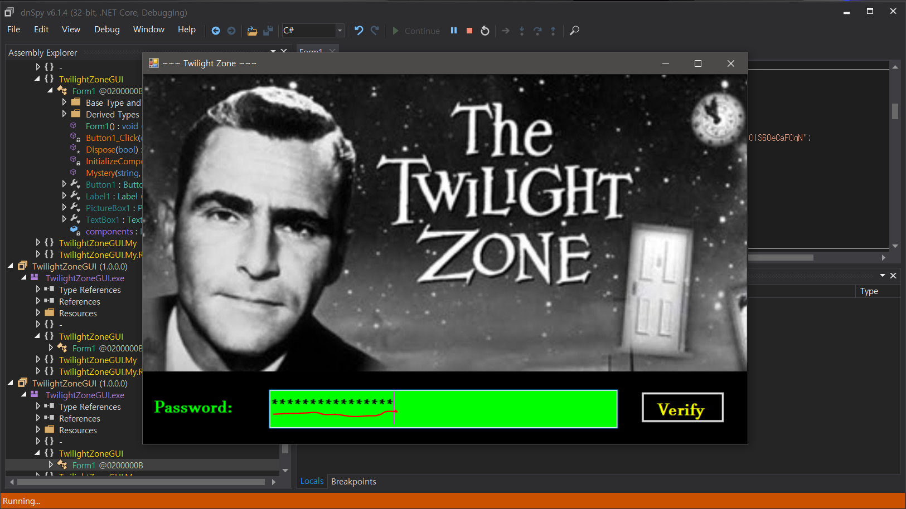The height and width of the screenshot is (509, 906).
Task: Undo the last action in toolbar
Action: (x=359, y=31)
